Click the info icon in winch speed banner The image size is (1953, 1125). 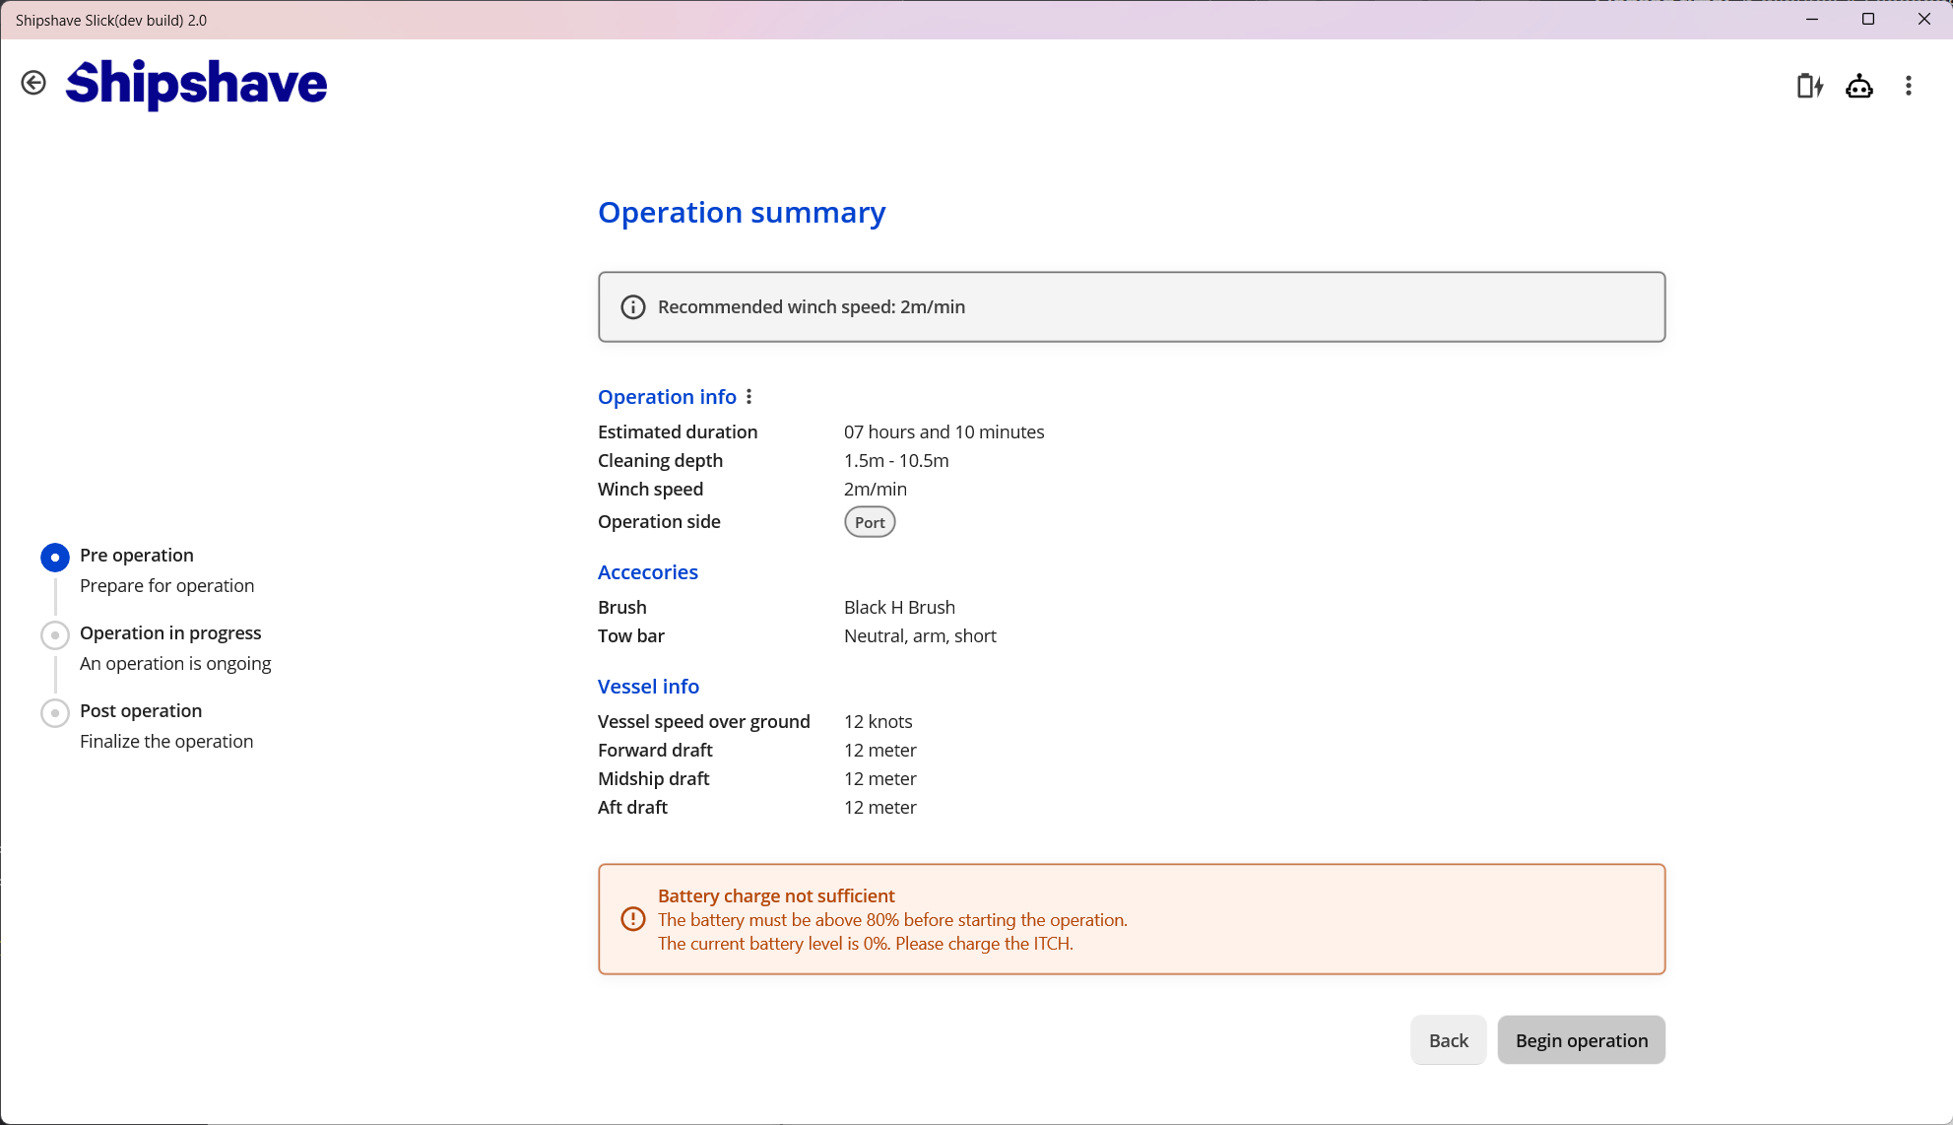click(631, 306)
